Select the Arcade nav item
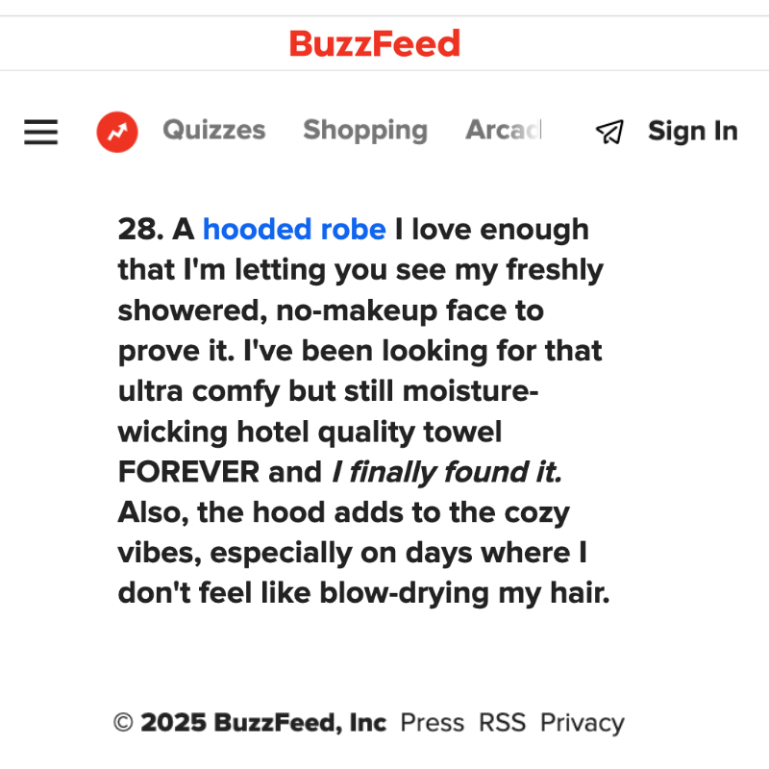 point(504,130)
